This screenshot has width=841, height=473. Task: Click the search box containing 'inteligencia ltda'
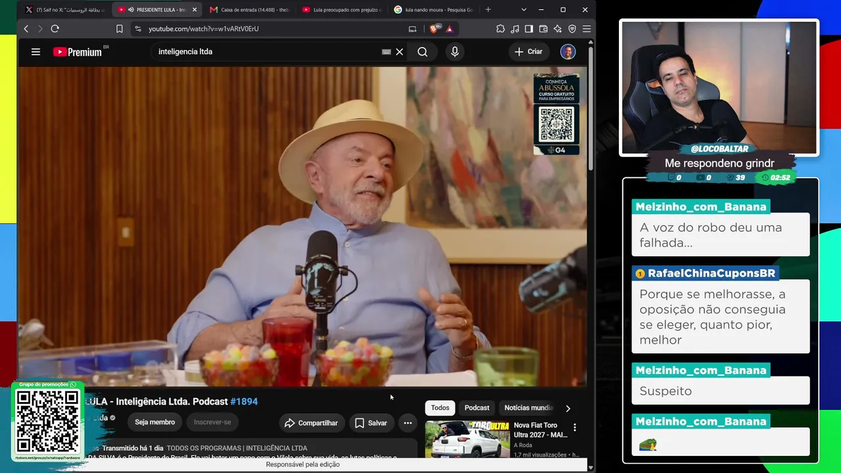click(266, 52)
